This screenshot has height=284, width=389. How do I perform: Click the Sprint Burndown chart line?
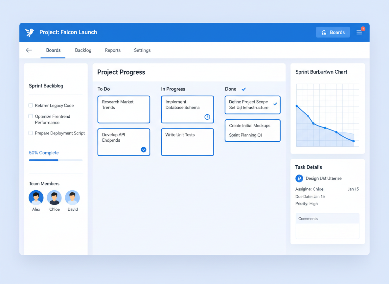point(325,124)
